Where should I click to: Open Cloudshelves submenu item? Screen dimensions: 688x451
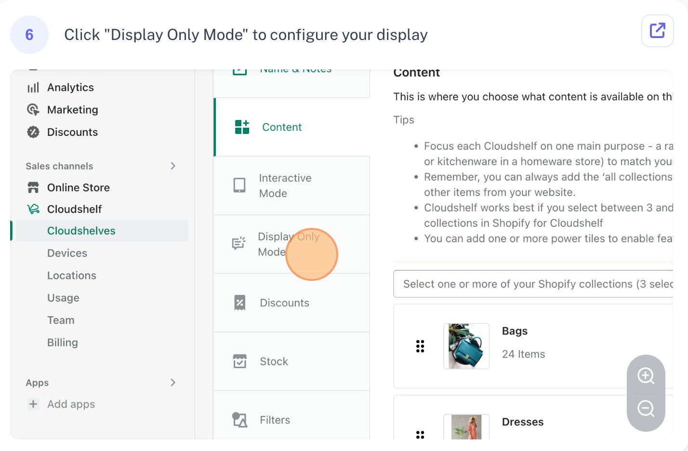[x=102, y=231]
